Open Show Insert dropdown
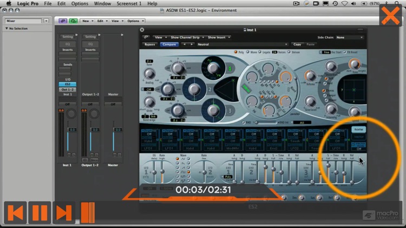Viewport: 406px width, 228px height. coord(219,37)
